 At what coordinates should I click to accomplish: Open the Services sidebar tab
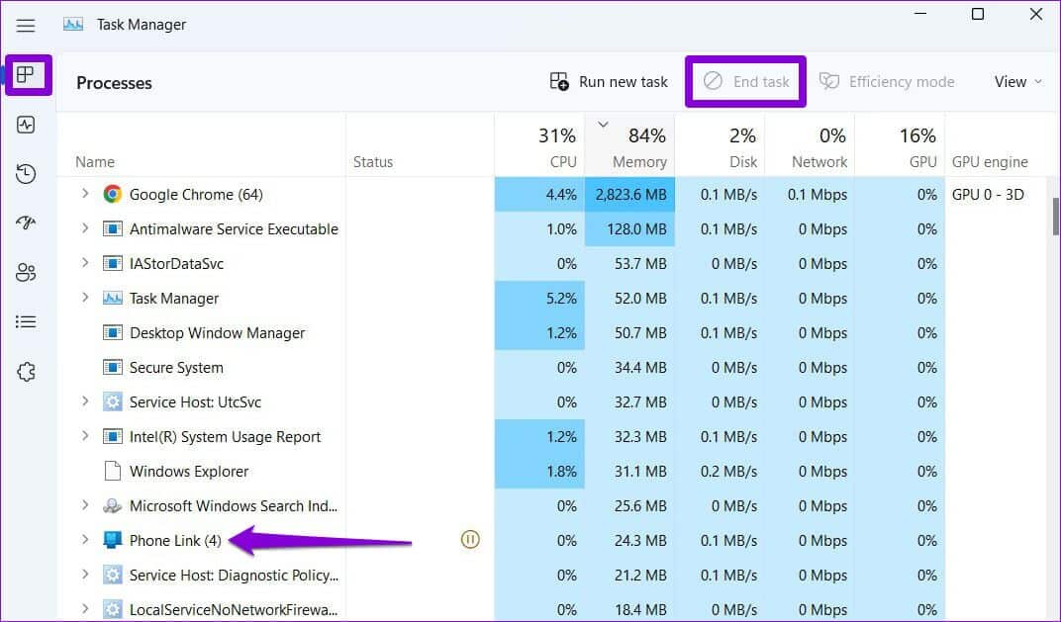26,371
